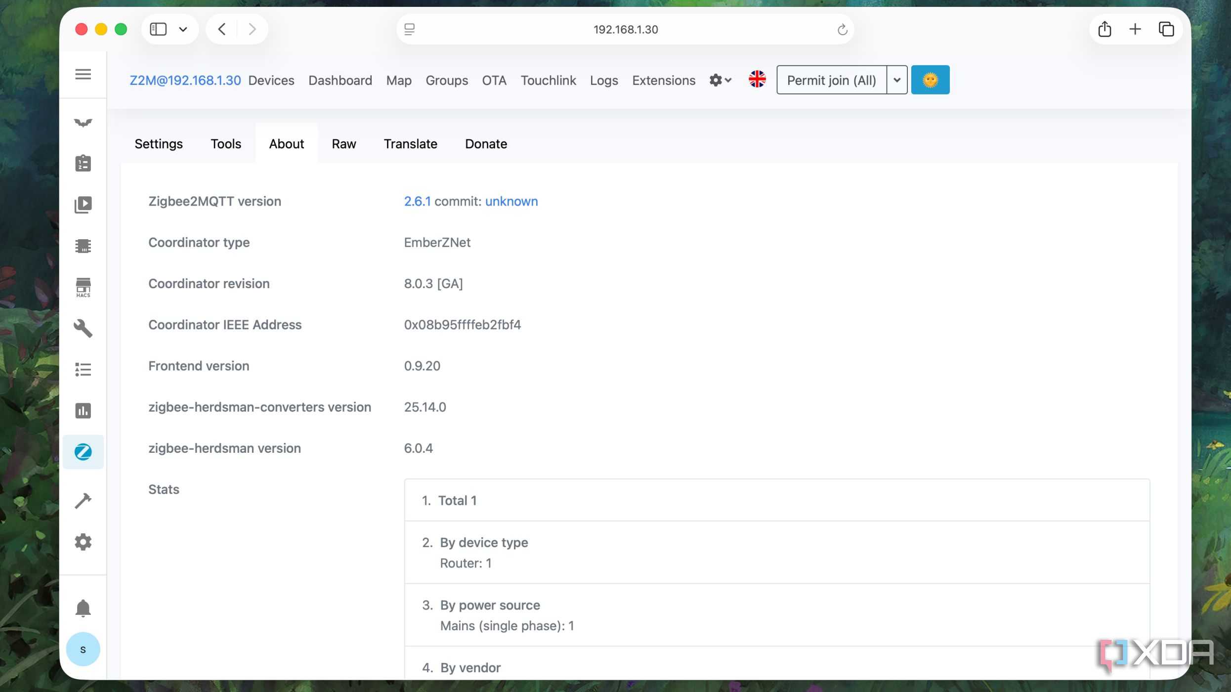Open the chip-shaped sidebar icon
Image resolution: width=1231 pixels, height=692 pixels.
pyautogui.click(x=83, y=246)
